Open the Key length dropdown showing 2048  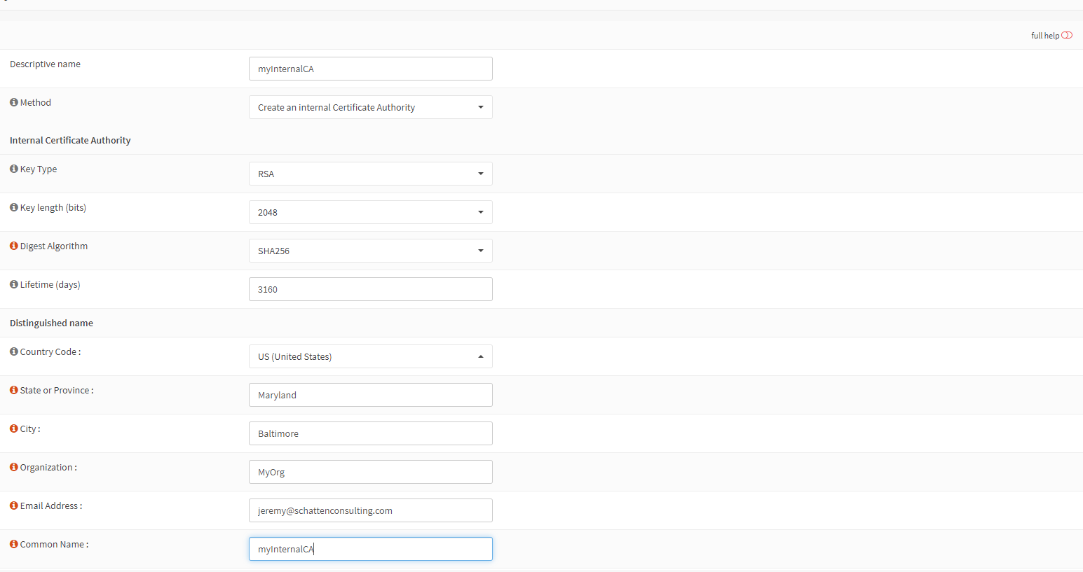(x=370, y=212)
